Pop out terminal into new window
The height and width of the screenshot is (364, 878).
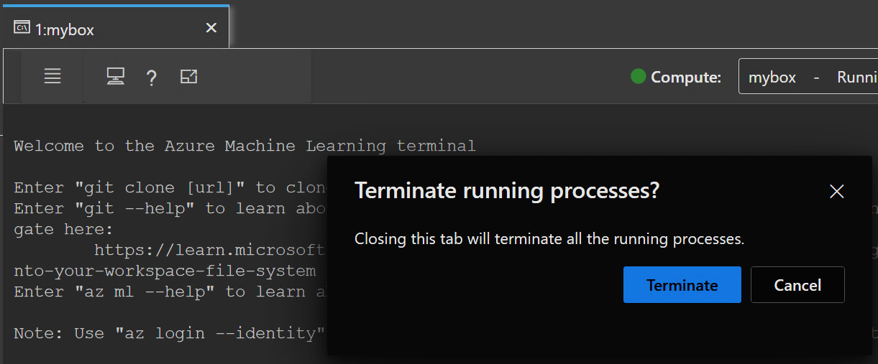pyautogui.click(x=188, y=77)
